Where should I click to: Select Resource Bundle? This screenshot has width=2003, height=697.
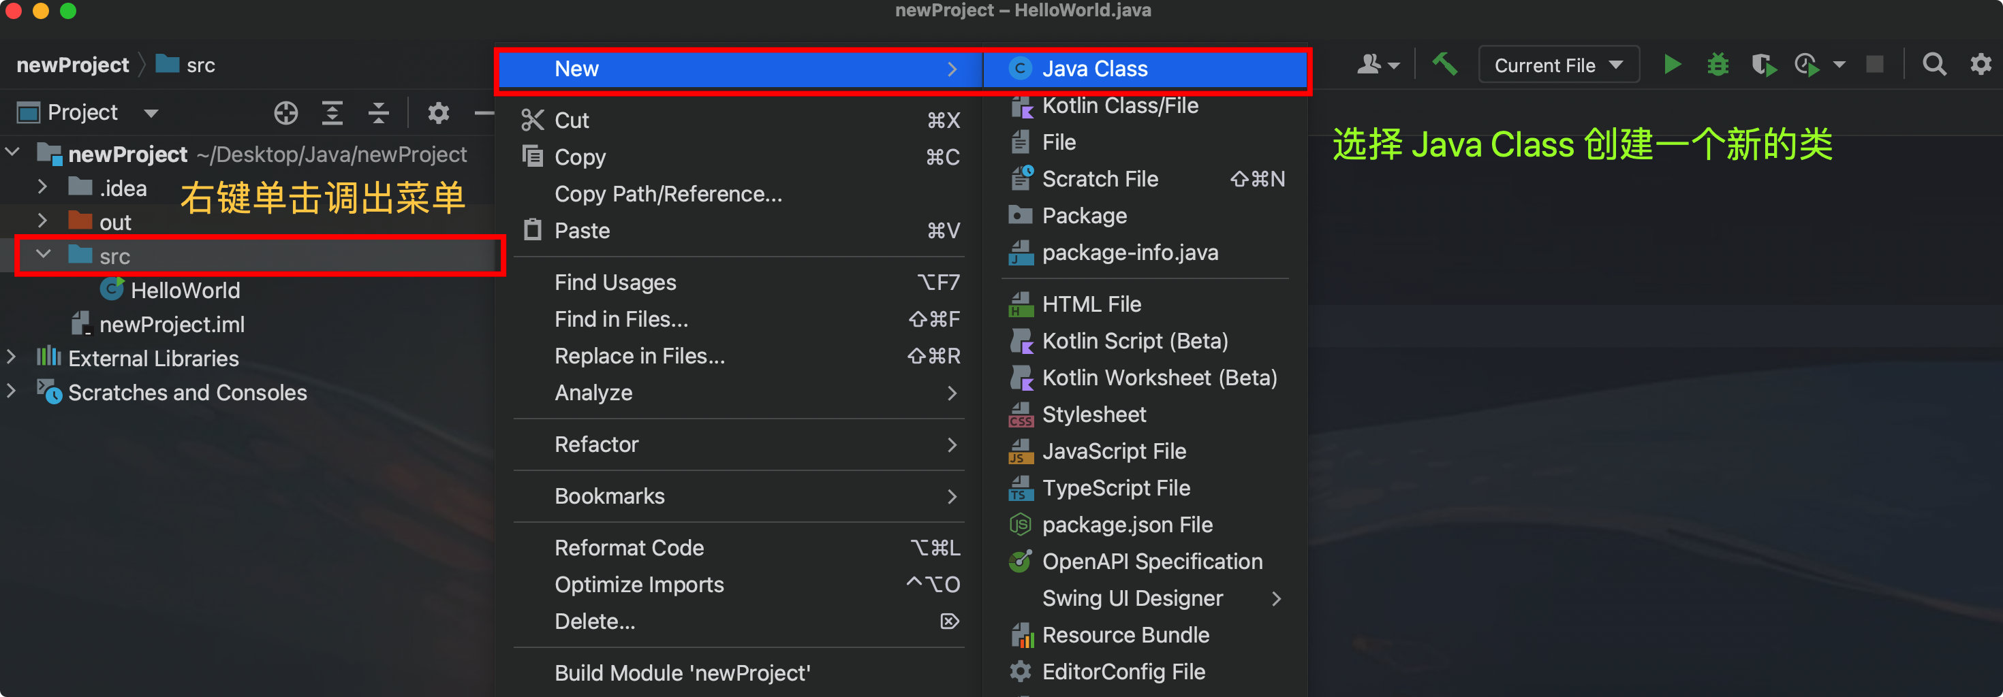point(1145,635)
